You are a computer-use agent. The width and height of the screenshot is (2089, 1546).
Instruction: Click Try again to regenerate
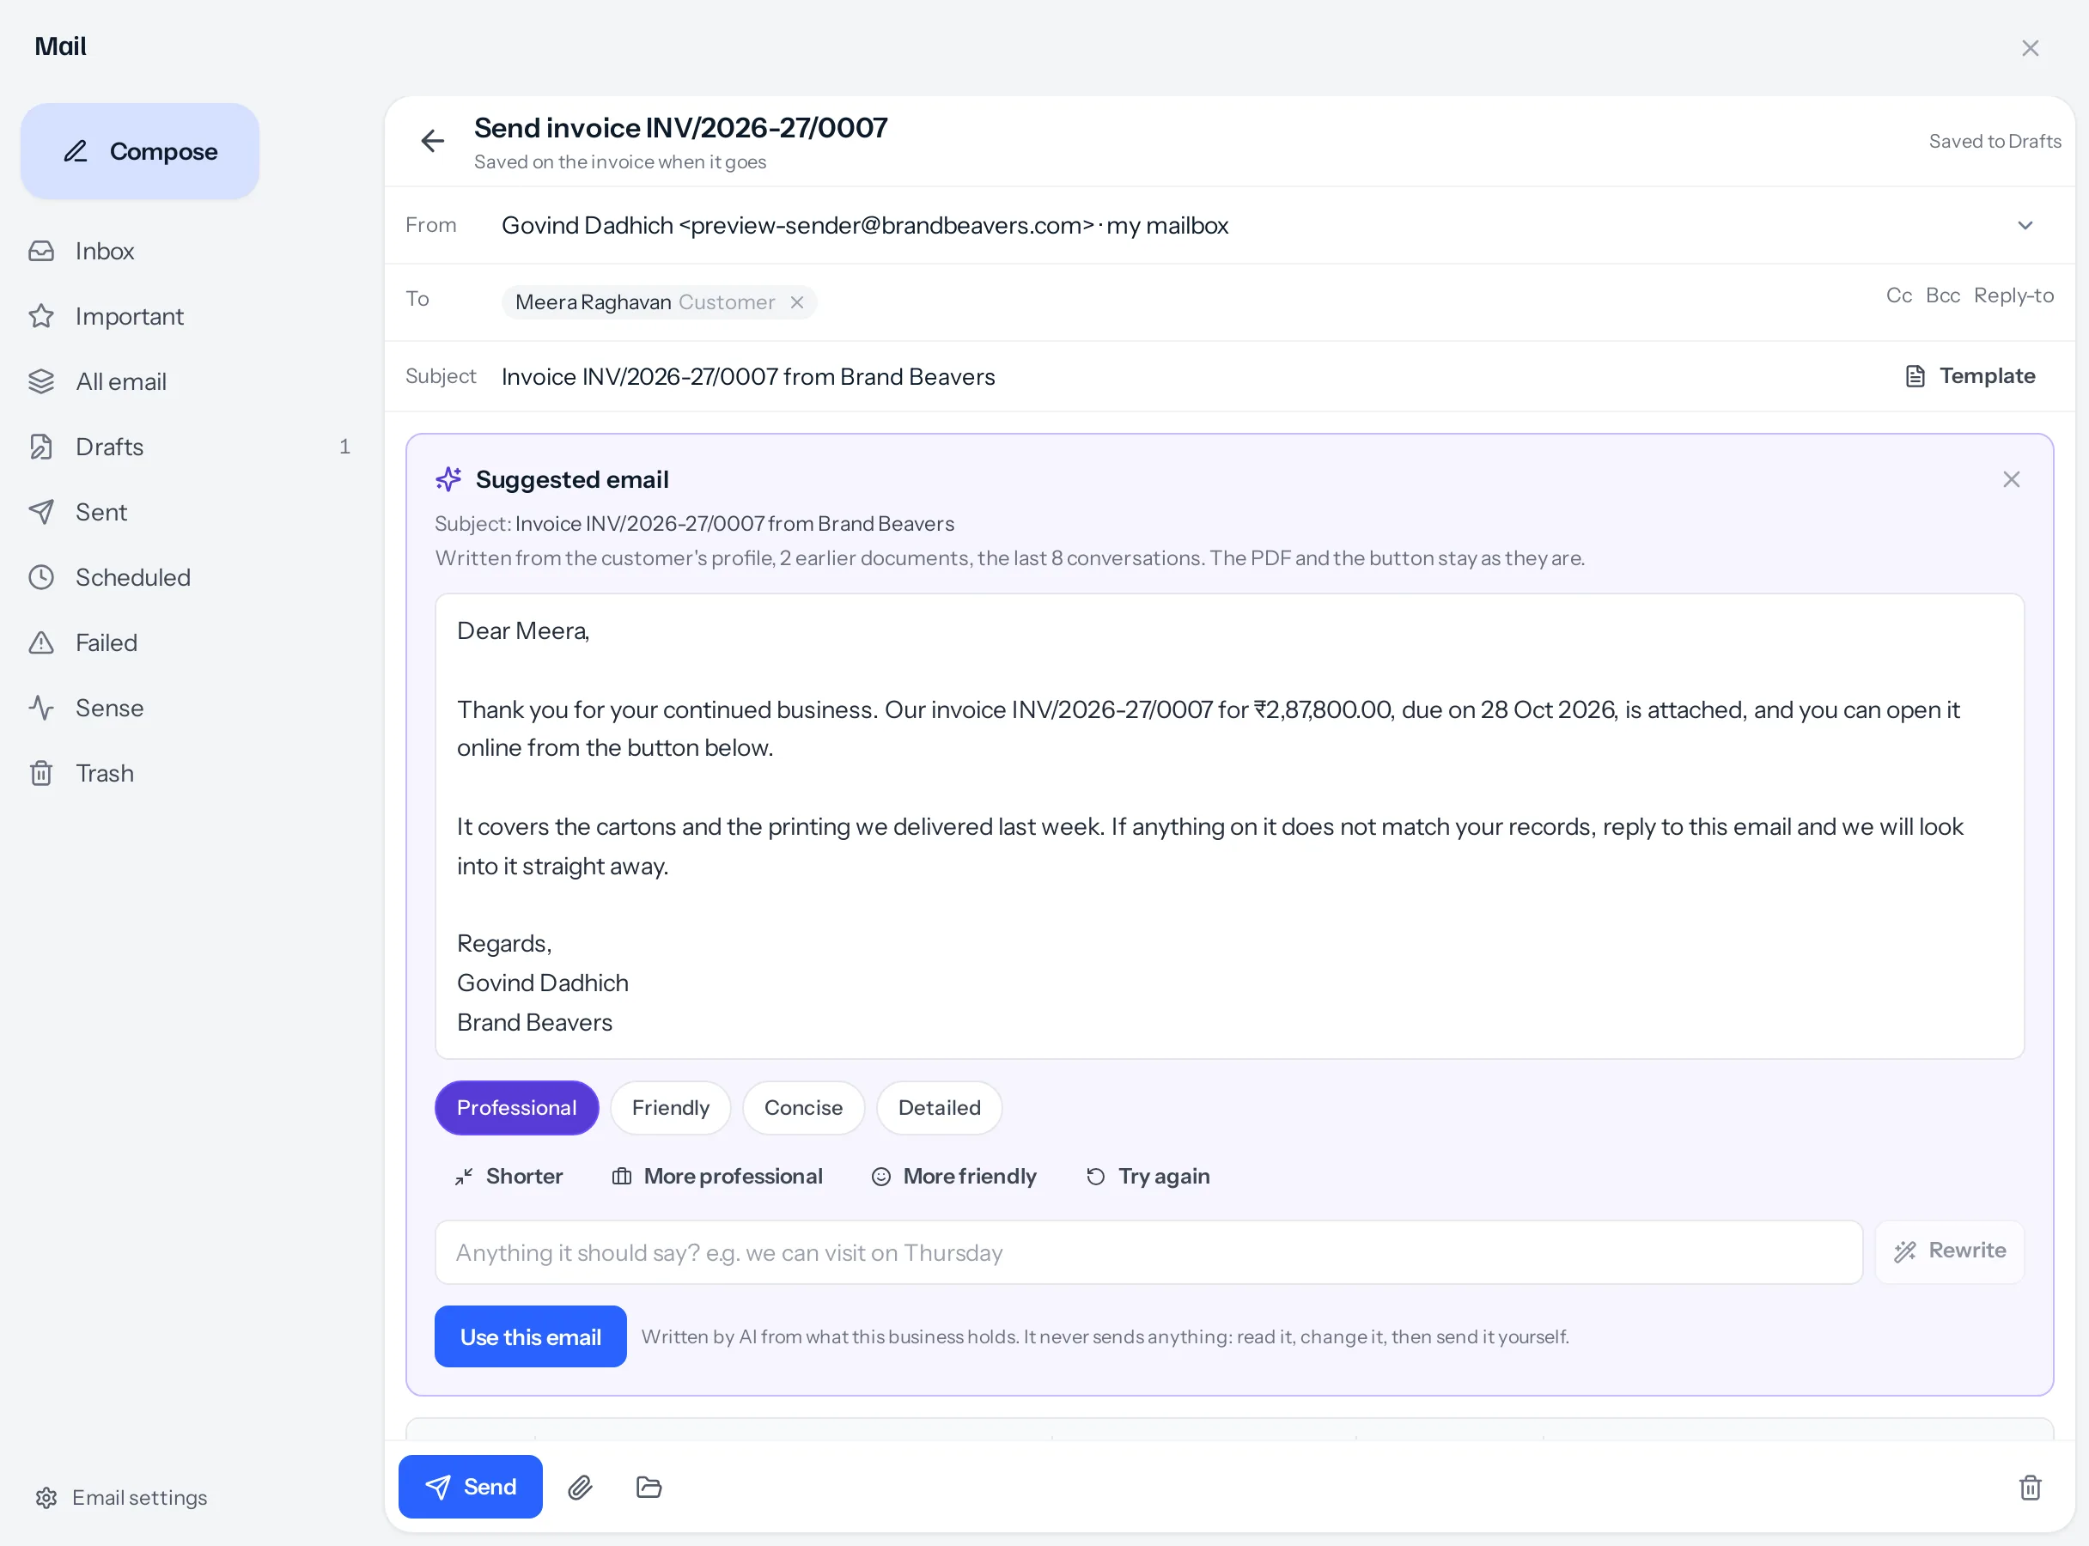click(1148, 1178)
